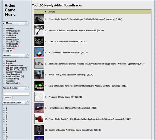
Task: Click the Album column header
Action: tap(52, 12)
